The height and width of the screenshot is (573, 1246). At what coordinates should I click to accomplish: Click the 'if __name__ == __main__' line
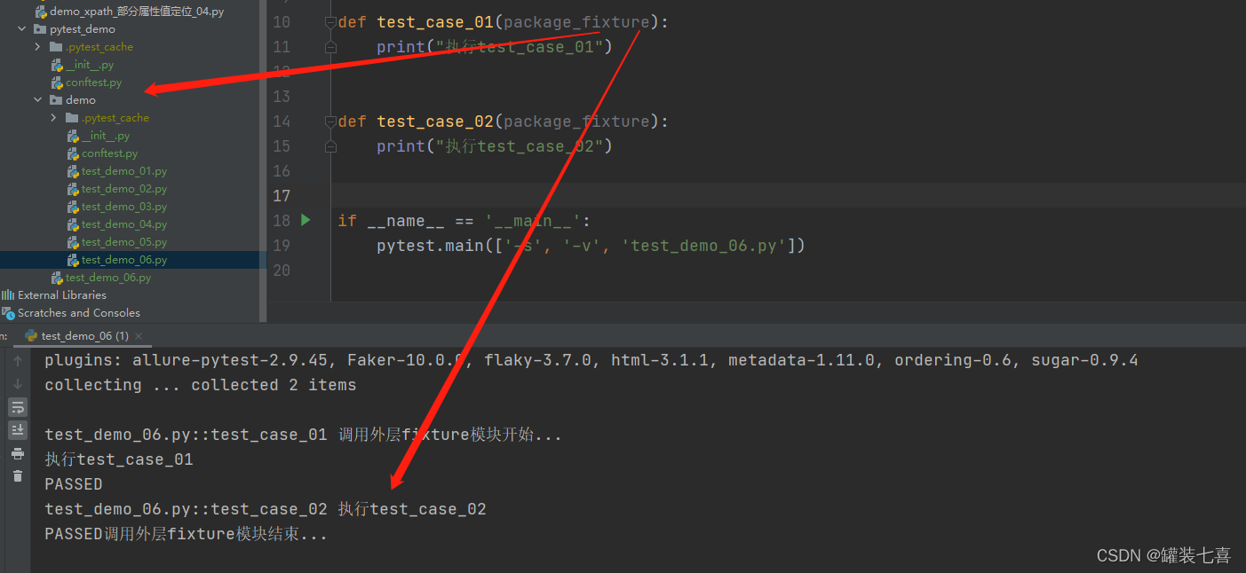pos(464,220)
